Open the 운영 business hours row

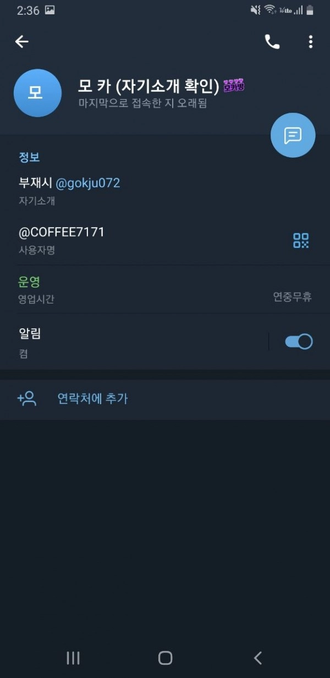point(165,290)
